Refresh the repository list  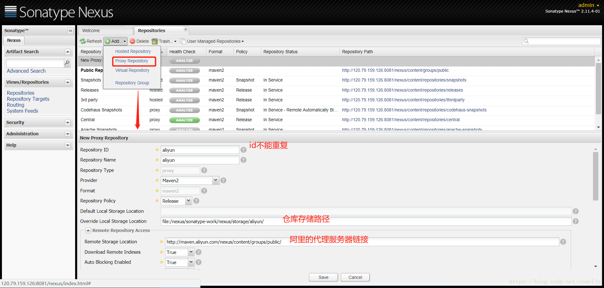click(91, 41)
